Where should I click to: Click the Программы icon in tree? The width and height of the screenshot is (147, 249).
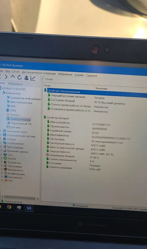(6, 166)
